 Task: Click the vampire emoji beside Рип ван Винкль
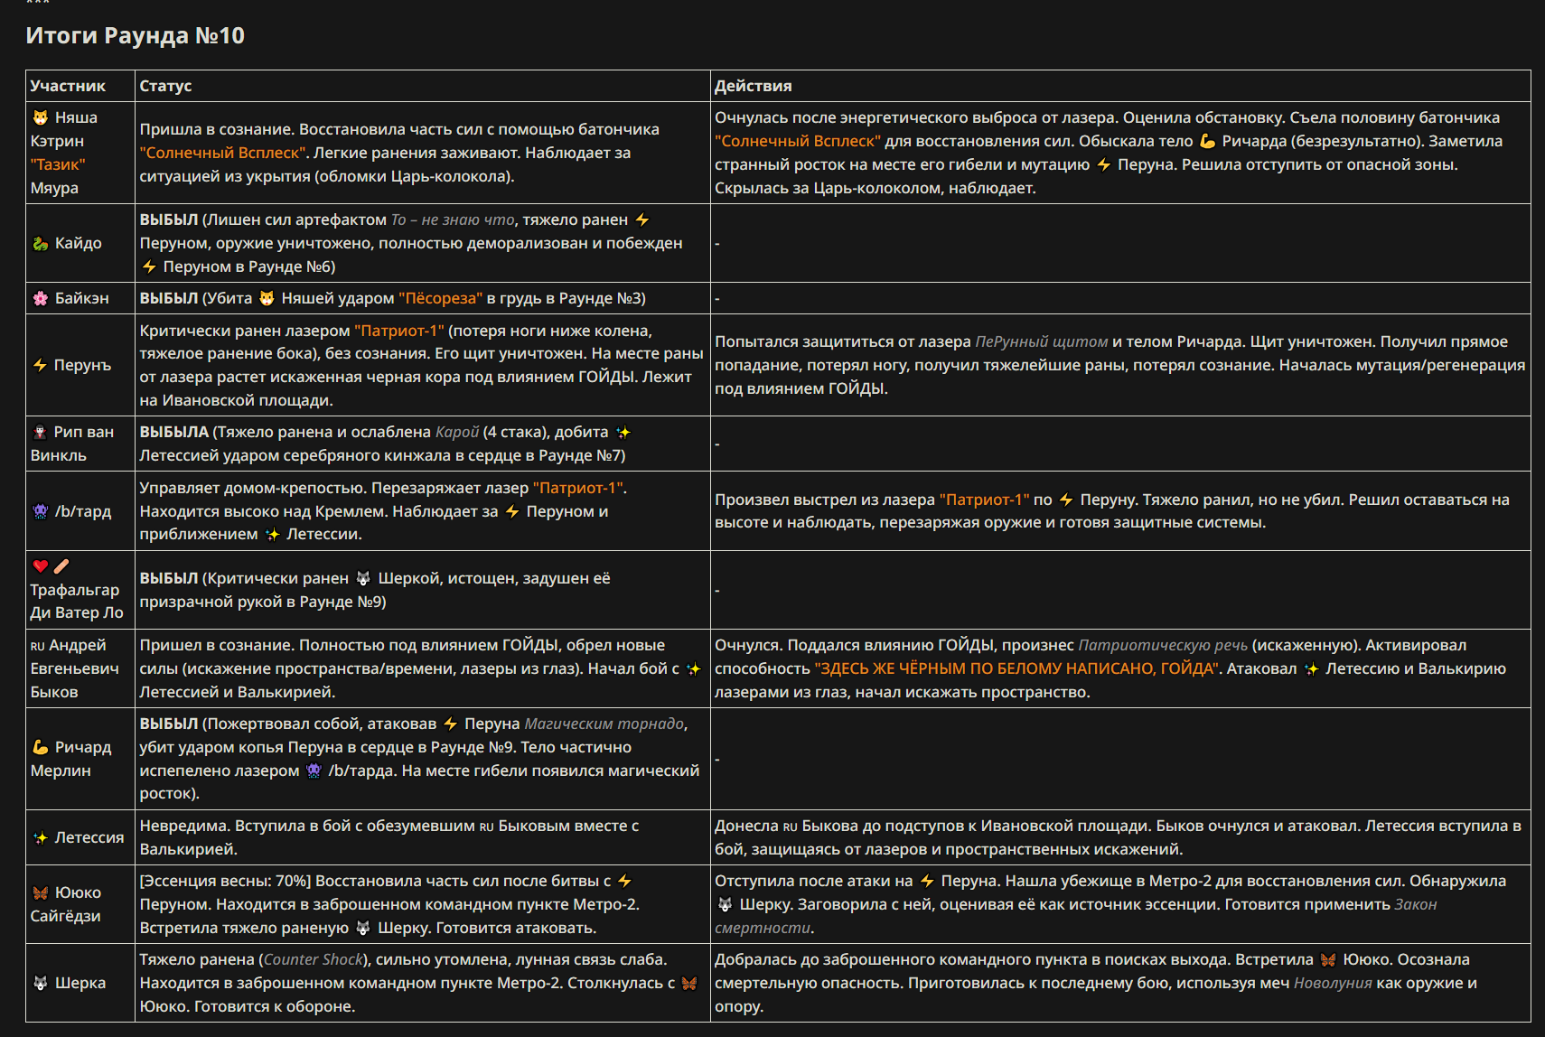[x=40, y=432]
